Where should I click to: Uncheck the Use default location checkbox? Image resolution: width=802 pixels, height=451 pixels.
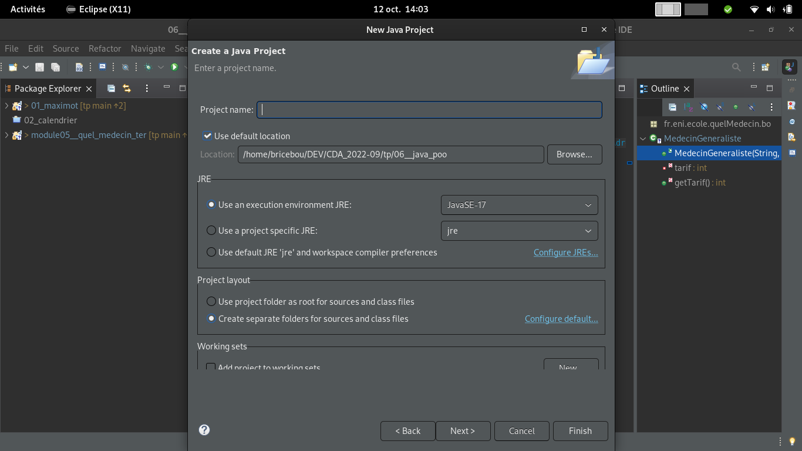pos(208,136)
